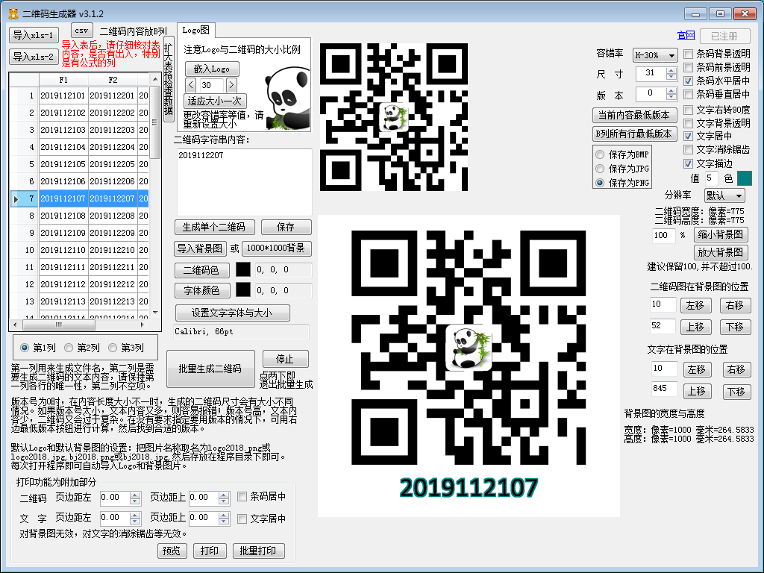
Task: Click the 预览 print preview button
Action: [x=172, y=551]
